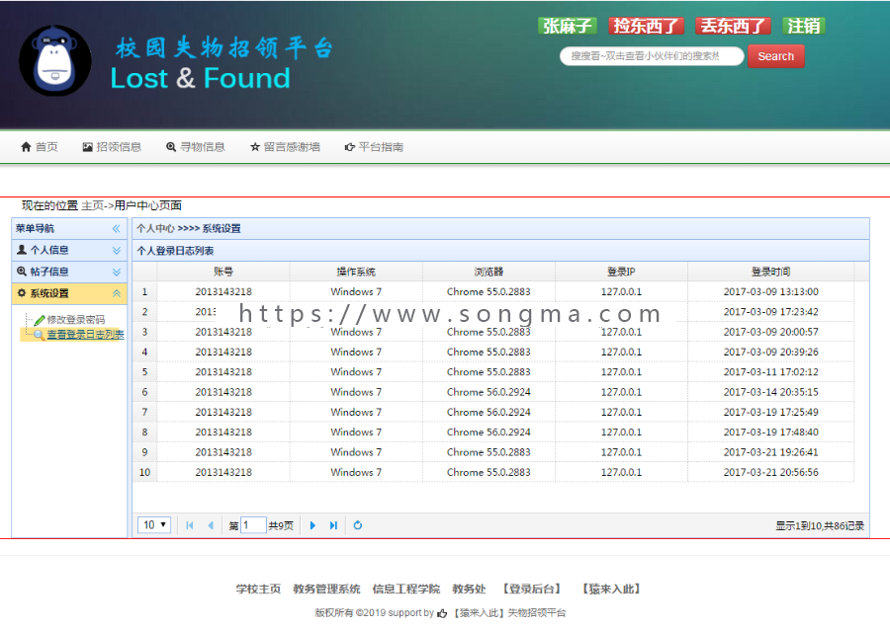Click the 登录时间 column header

[x=770, y=272]
